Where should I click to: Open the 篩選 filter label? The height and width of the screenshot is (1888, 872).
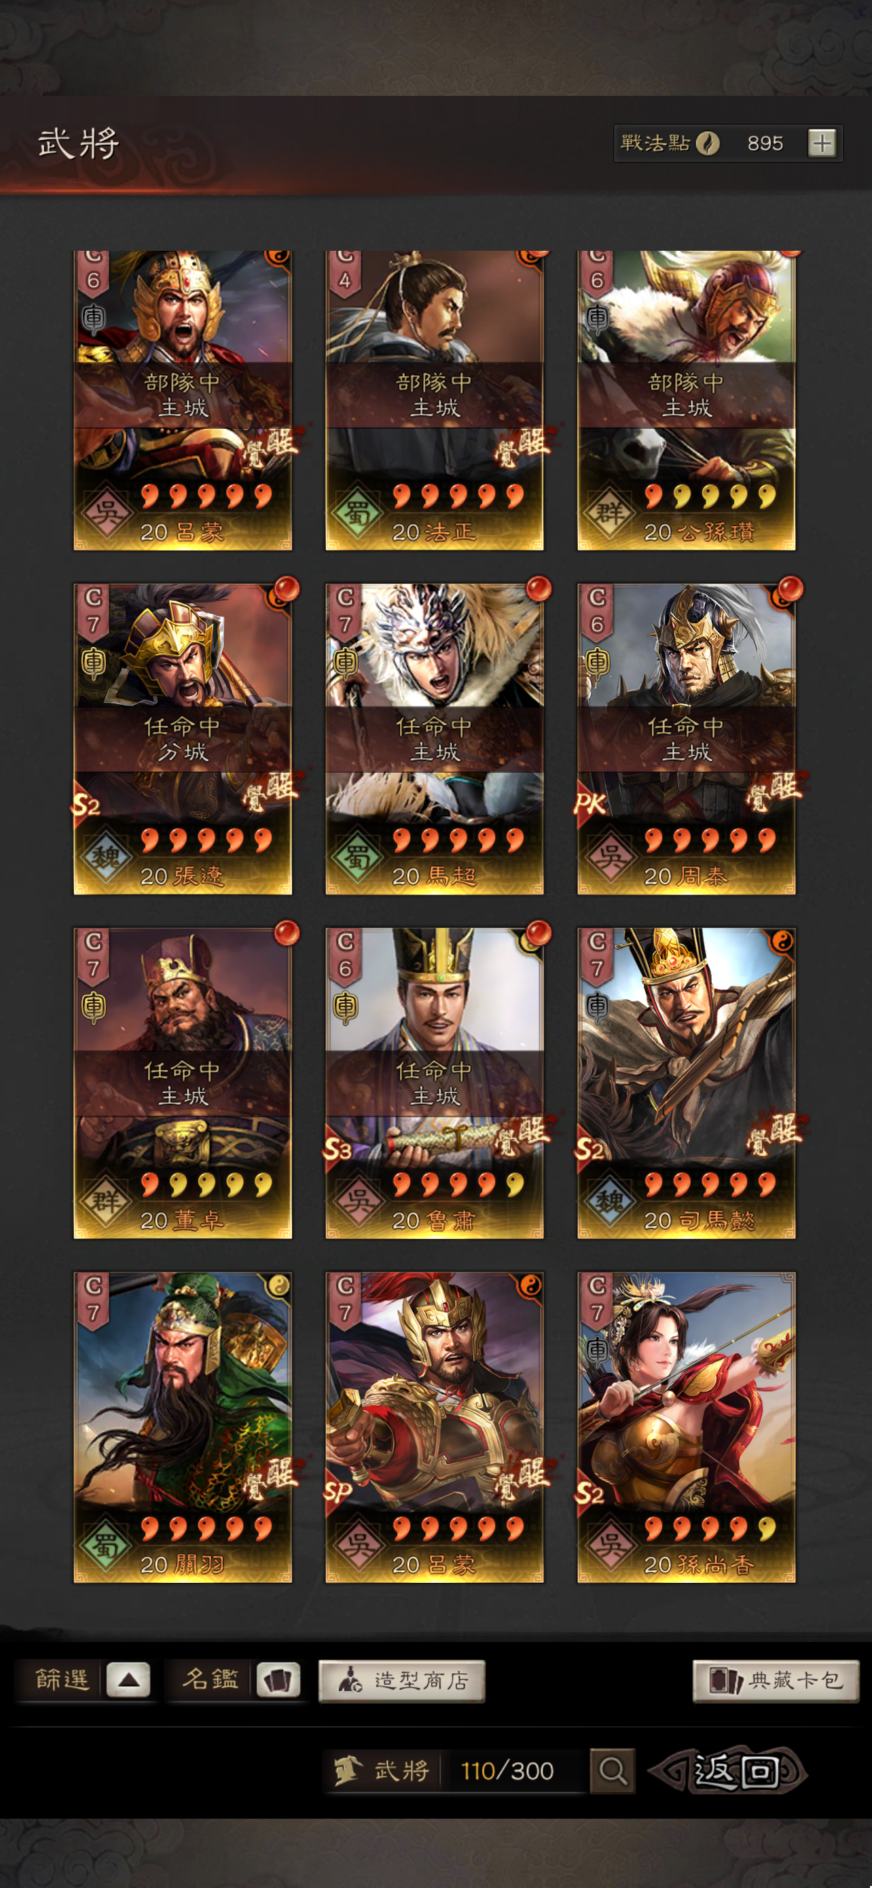point(62,1679)
